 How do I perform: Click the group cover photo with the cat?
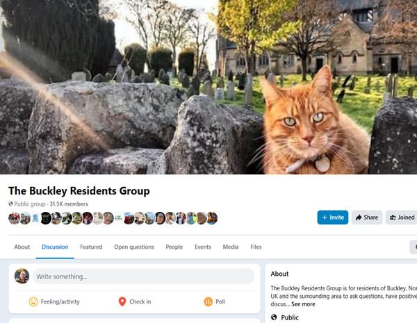click(208, 87)
